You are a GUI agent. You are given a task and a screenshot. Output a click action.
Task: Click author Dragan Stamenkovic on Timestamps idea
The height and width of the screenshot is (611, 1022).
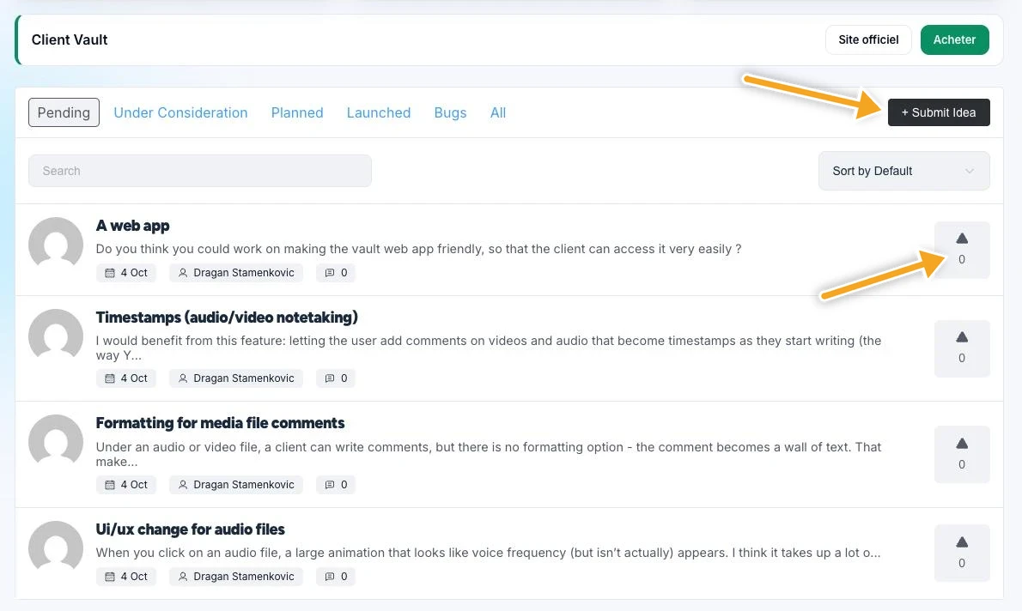coord(236,378)
